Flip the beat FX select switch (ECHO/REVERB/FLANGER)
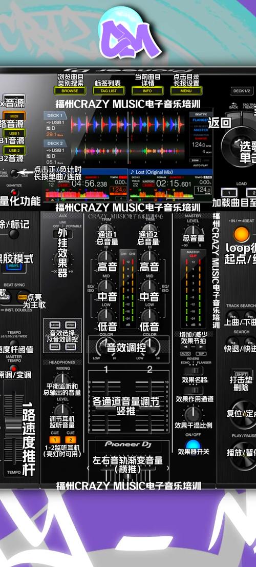This screenshot has width=256, height=567. (x=193, y=371)
